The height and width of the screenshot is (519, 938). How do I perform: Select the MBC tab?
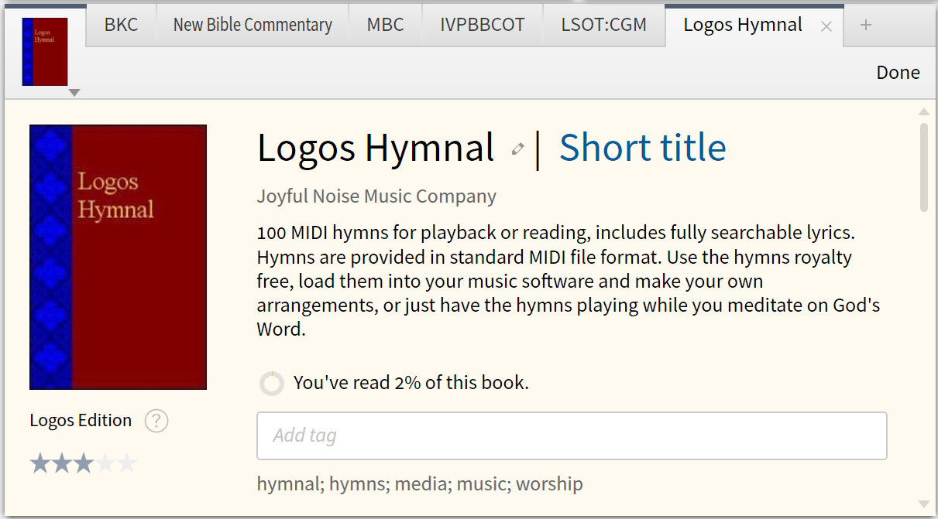pyautogui.click(x=386, y=25)
